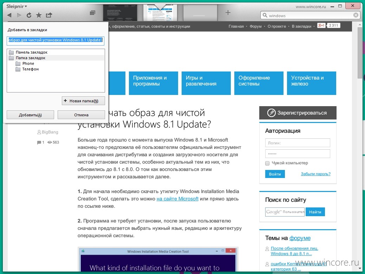Click the bookmark name text field
Viewport: 365px width, 274px height.
pos(56,40)
